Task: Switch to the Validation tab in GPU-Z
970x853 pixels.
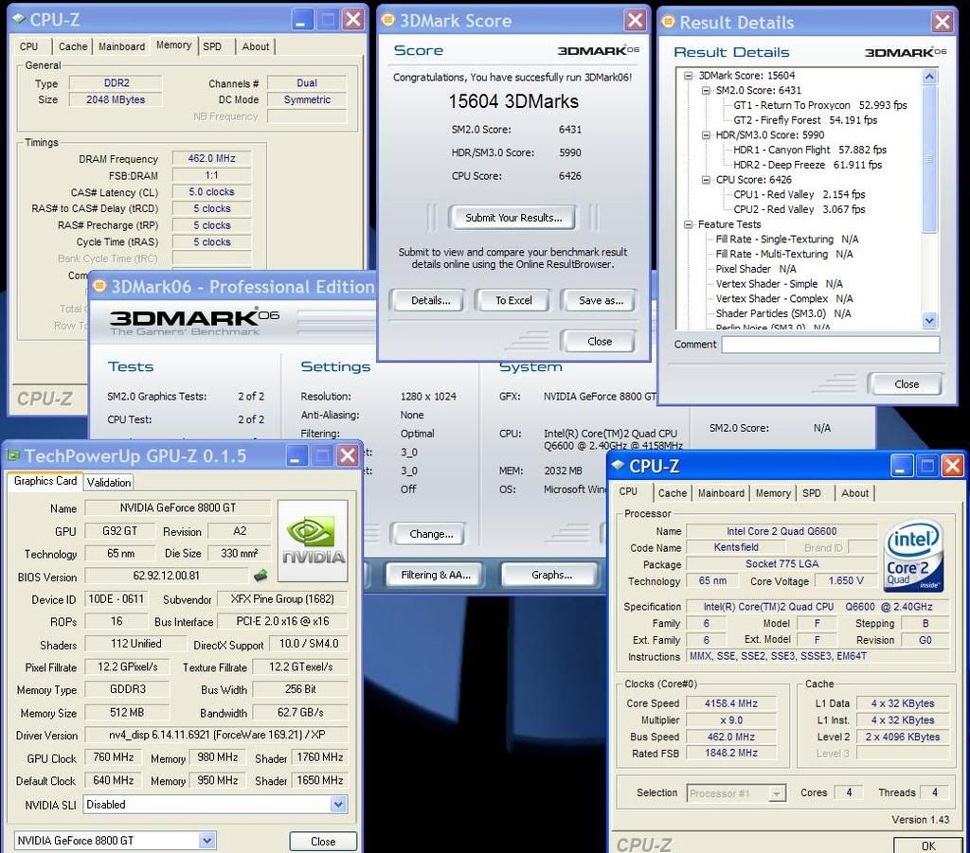Action: pos(109,482)
